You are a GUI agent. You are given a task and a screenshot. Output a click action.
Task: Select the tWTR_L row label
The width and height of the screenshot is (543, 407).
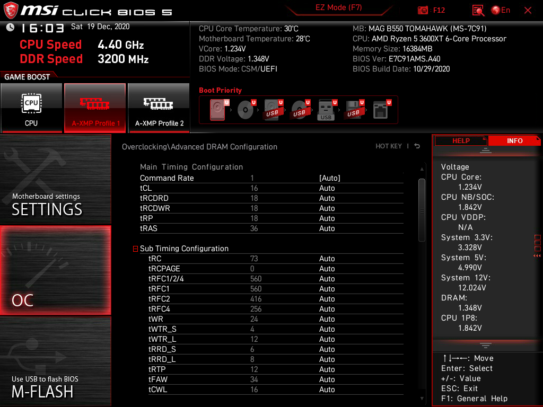[162, 339]
